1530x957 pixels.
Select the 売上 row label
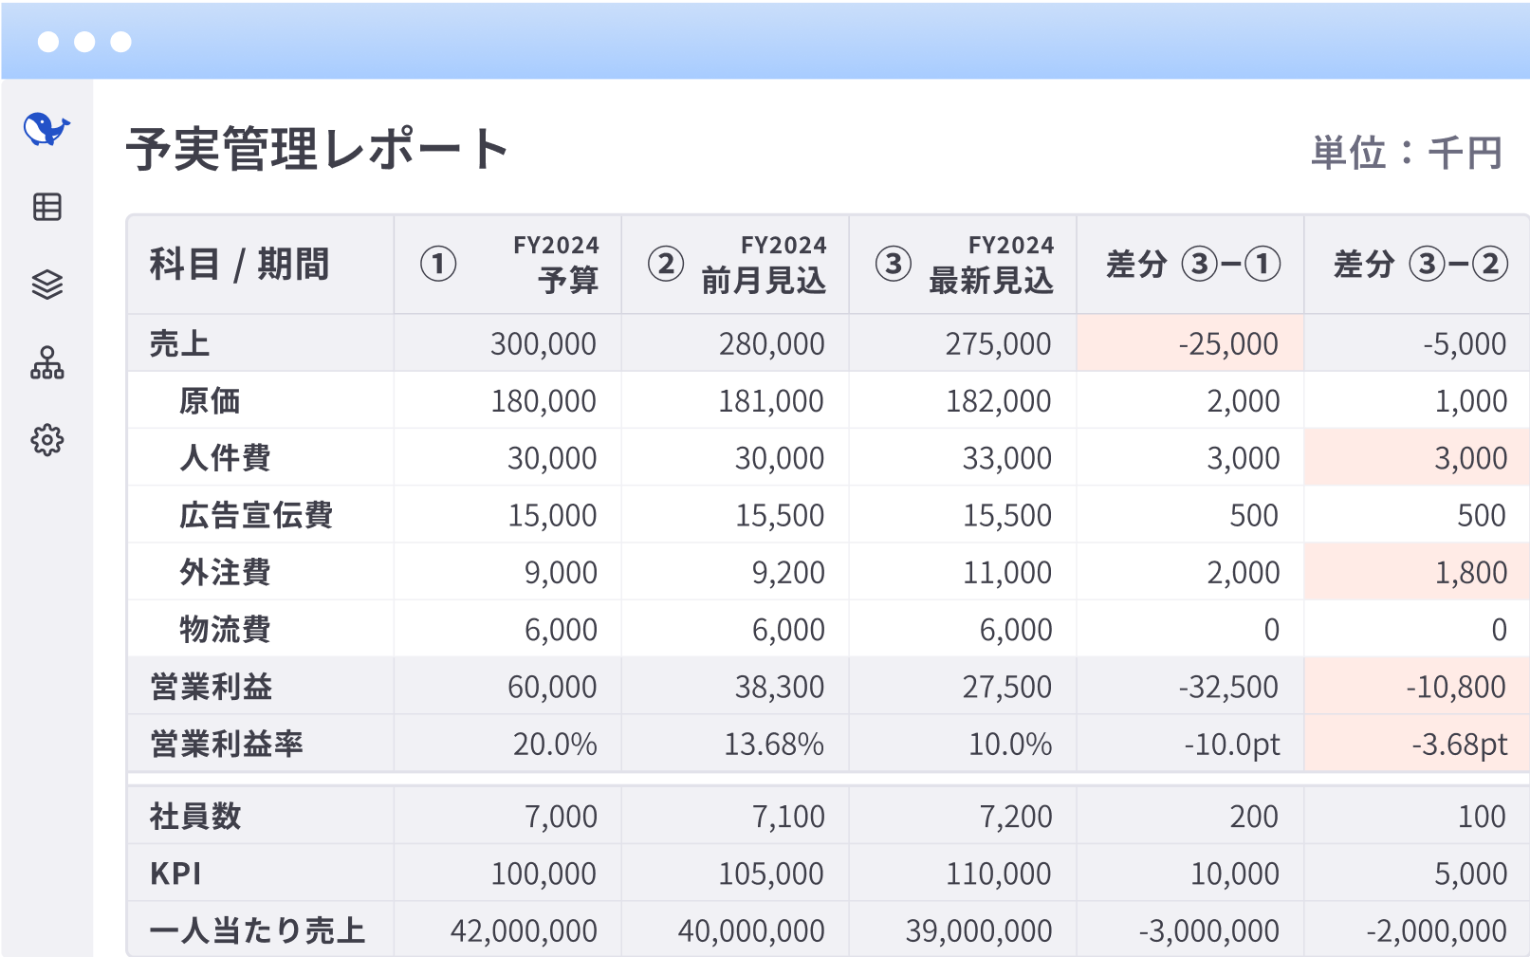tap(179, 343)
